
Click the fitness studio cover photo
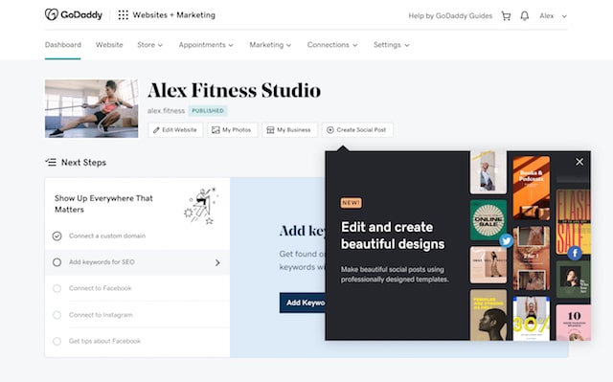(92, 108)
